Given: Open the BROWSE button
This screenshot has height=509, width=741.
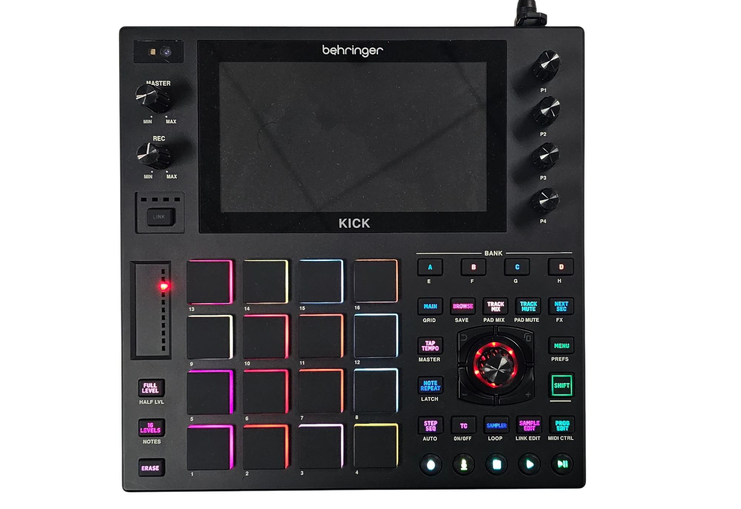Looking at the screenshot, I should pyautogui.click(x=463, y=306).
